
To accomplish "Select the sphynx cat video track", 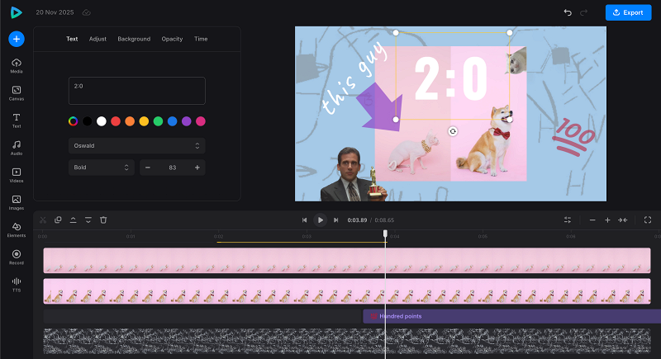I will pyautogui.click(x=347, y=261).
